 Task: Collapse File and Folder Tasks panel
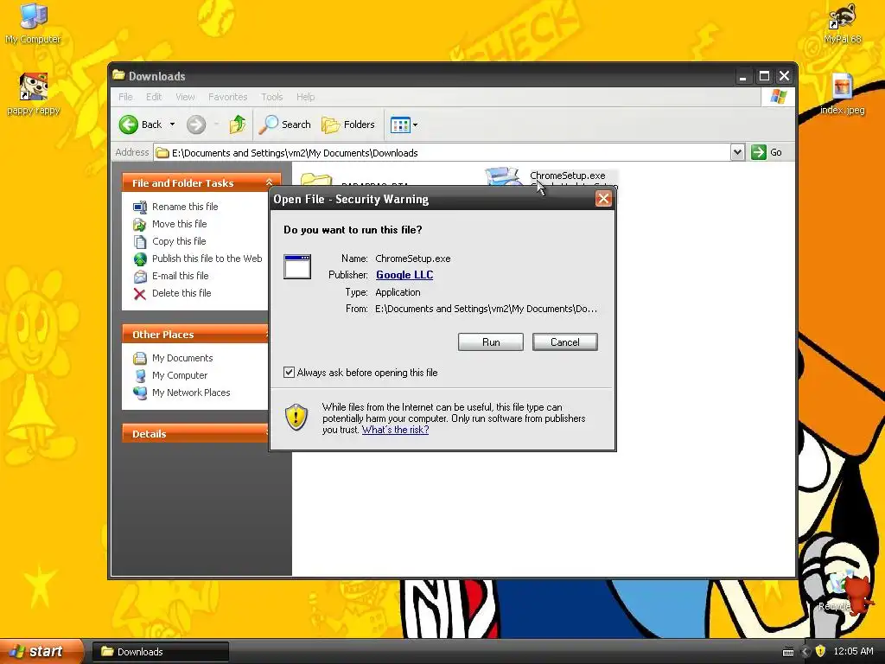[x=269, y=182]
